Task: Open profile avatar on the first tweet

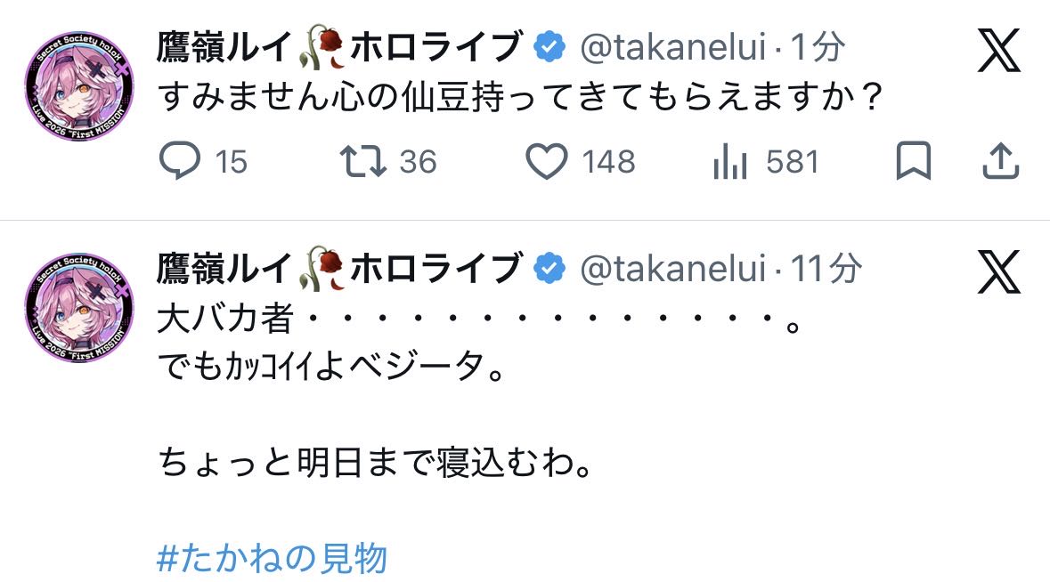Action: pyautogui.click(x=80, y=88)
